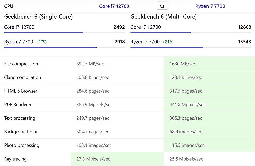This screenshot has width=255, height=166.
Task: Click the 892.7 MB/sec value
Action: (90, 64)
